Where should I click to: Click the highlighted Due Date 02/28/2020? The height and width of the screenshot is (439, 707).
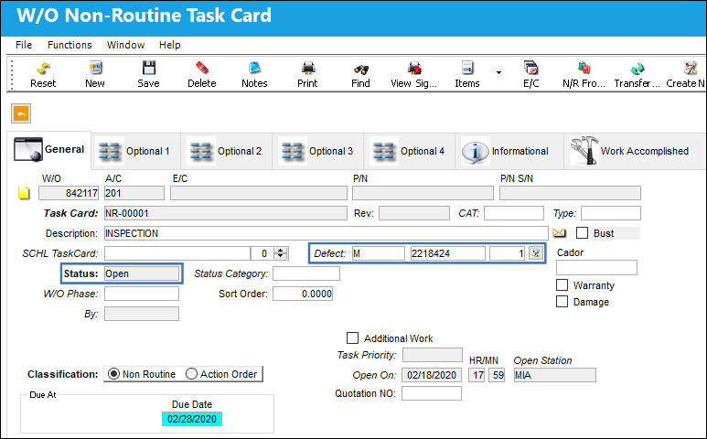pyautogui.click(x=192, y=419)
